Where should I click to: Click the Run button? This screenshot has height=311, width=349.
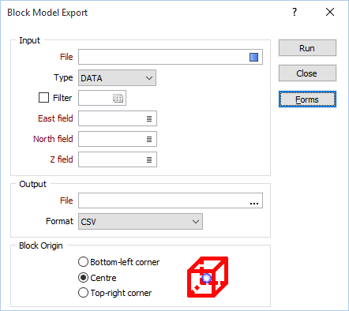coord(307,48)
